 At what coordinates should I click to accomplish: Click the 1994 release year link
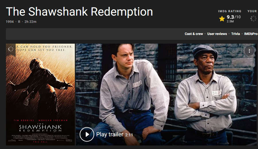tap(10, 22)
